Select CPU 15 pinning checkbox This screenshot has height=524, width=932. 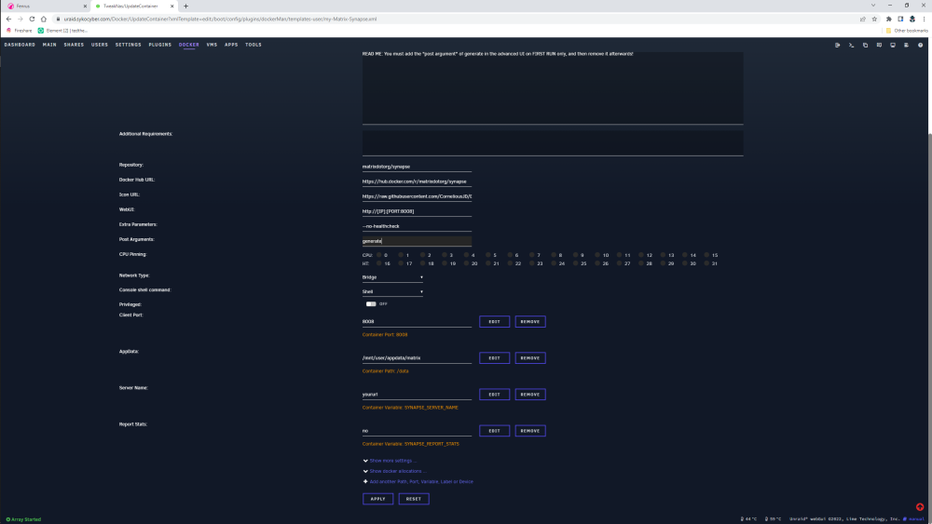click(x=706, y=255)
